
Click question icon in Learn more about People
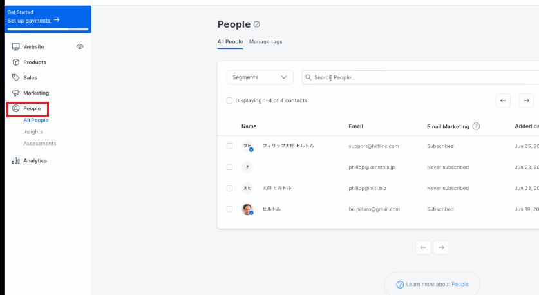click(400, 285)
